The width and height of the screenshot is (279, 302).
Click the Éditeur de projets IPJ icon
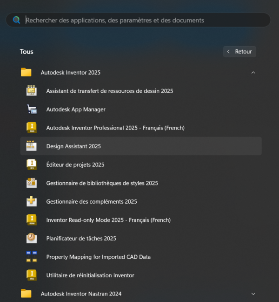(x=32, y=165)
